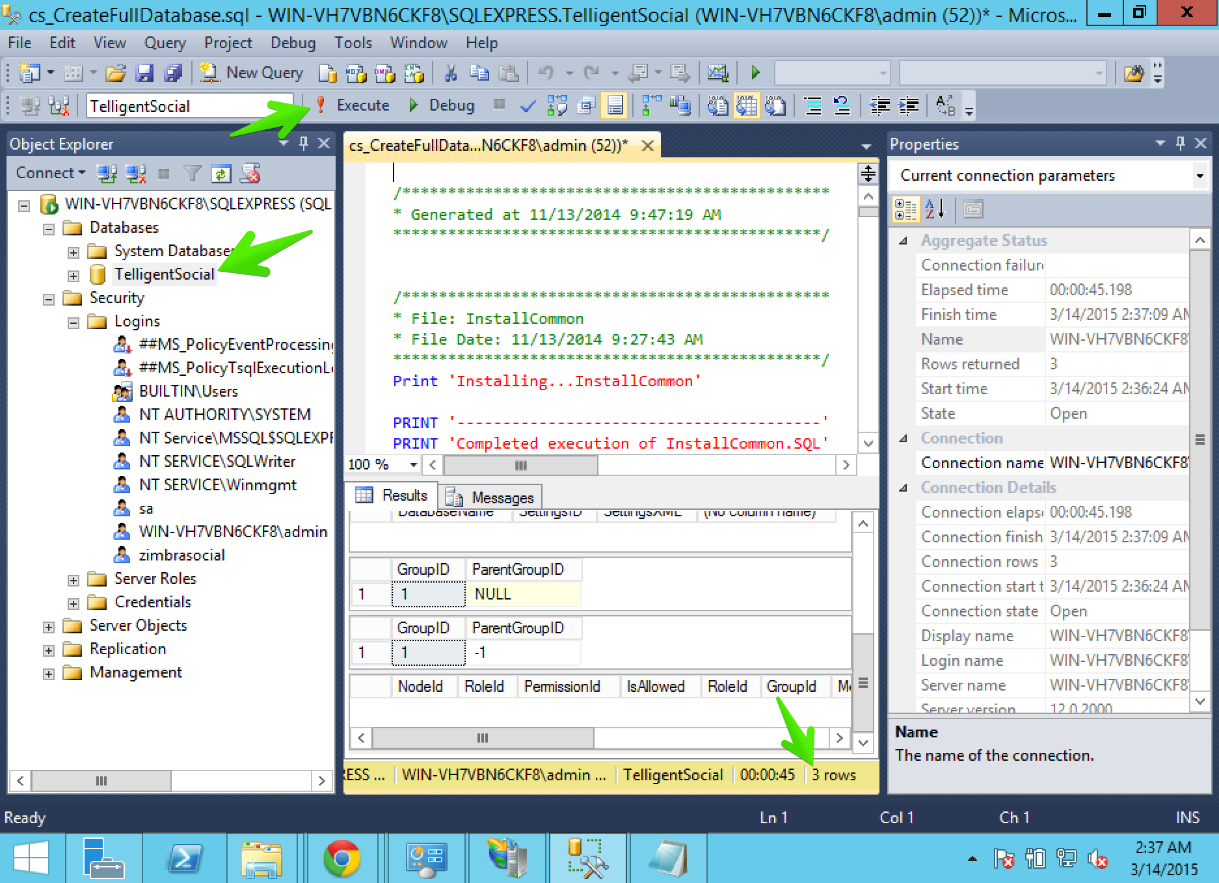Select the zimbrasocial login
Viewport: 1219px width, 883px height.
click(181, 555)
